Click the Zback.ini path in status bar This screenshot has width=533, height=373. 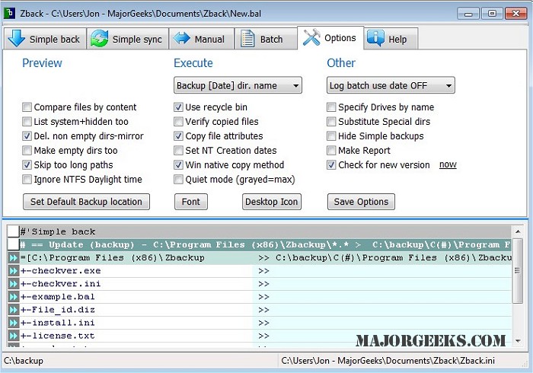(388, 361)
